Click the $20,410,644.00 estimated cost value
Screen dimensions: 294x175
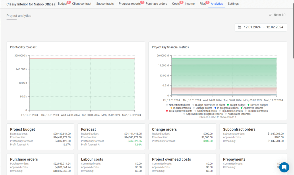point(62,134)
